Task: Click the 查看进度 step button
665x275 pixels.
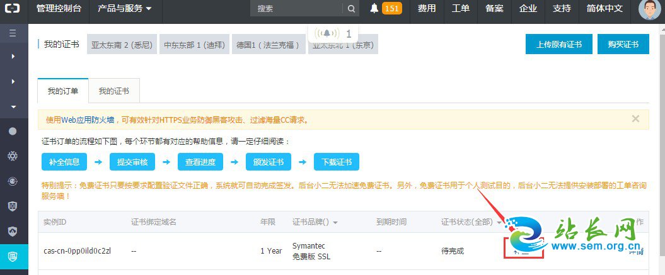Action: [x=200, y=162]
